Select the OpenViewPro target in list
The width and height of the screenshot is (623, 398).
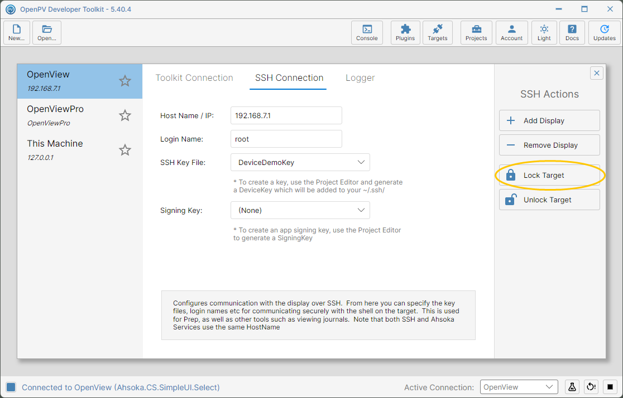pos(79,115)
